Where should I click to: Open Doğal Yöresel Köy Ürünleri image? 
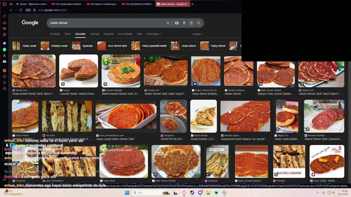[x=206, y=71]
